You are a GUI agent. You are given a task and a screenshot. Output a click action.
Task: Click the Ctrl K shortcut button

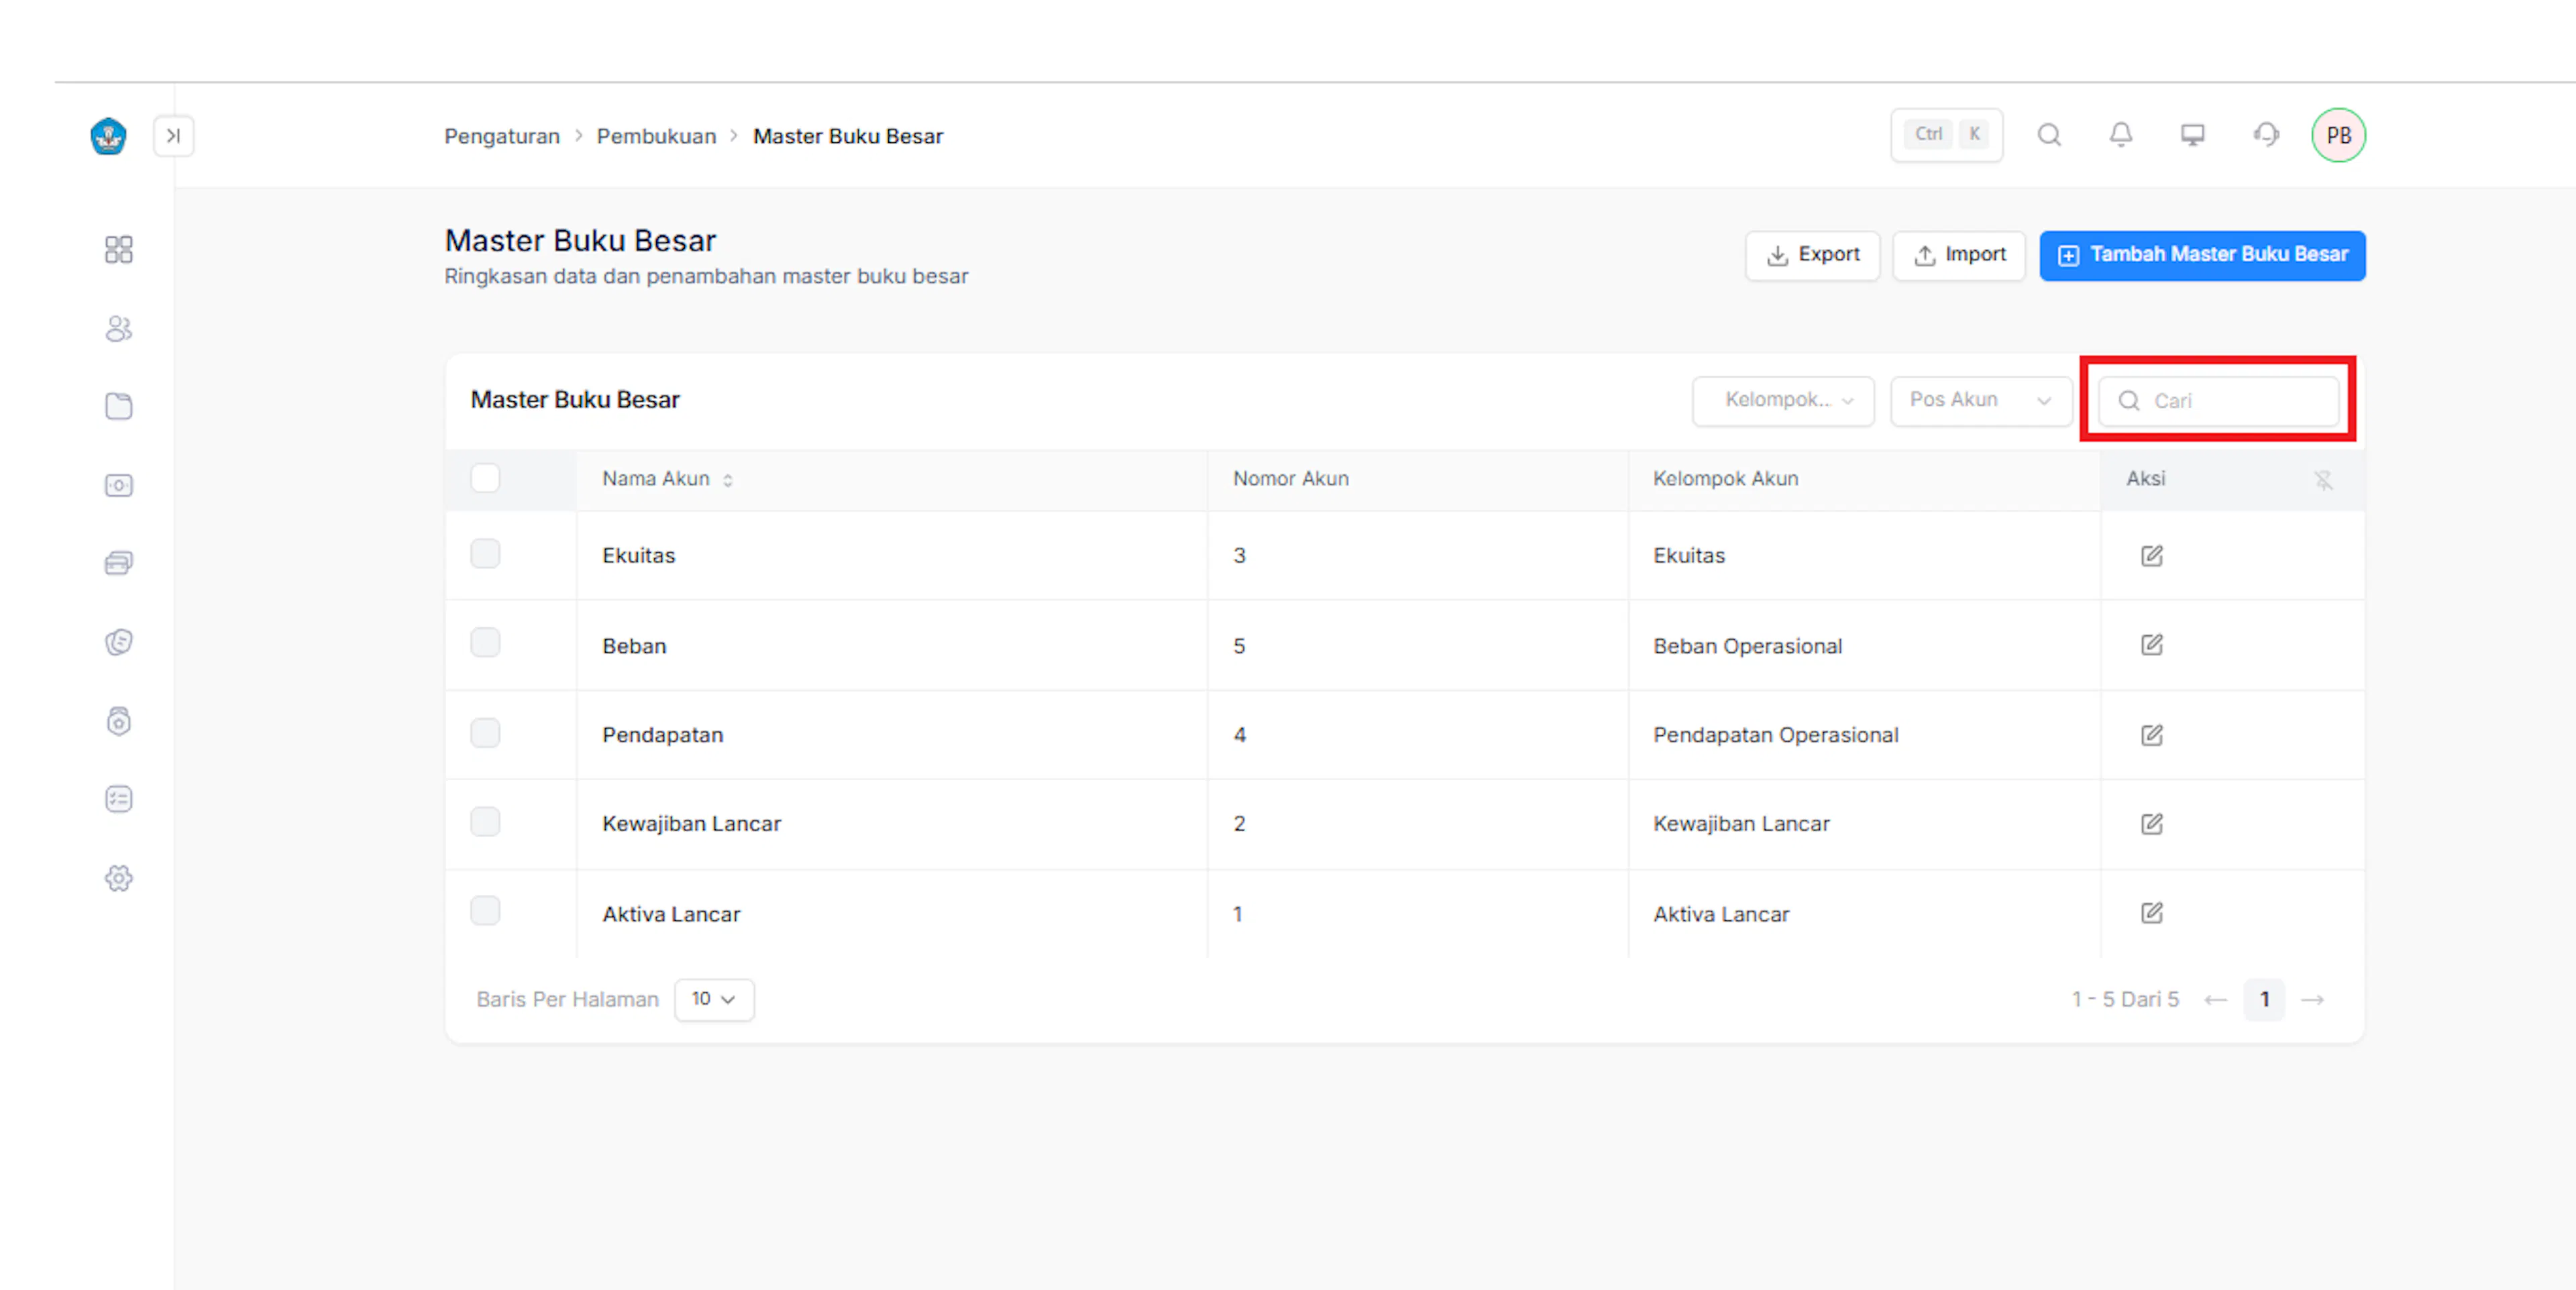point(1946,135)
